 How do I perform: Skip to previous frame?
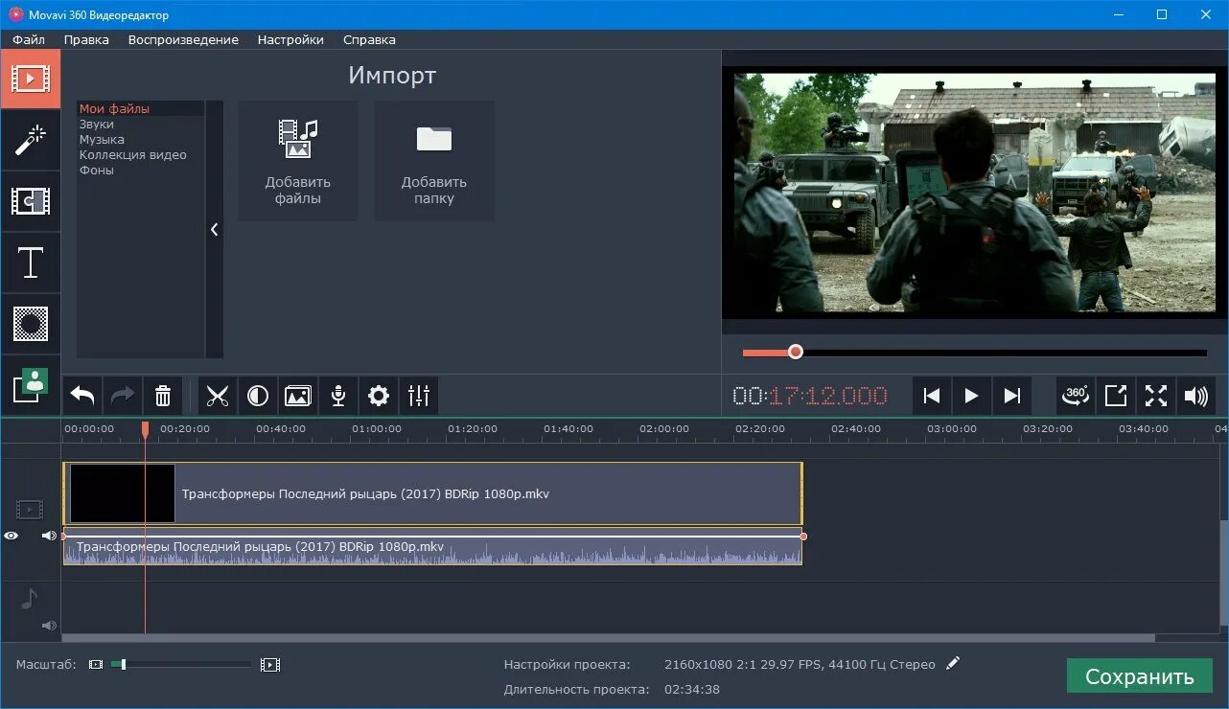click(931, 396)
